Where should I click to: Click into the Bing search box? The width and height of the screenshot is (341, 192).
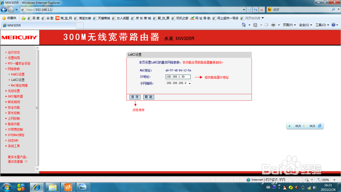301,10
